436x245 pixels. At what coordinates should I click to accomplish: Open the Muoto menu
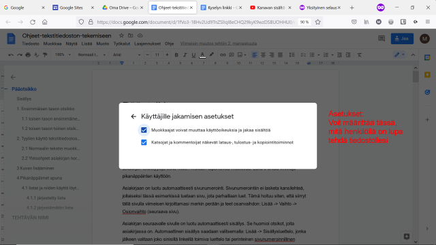103,44
